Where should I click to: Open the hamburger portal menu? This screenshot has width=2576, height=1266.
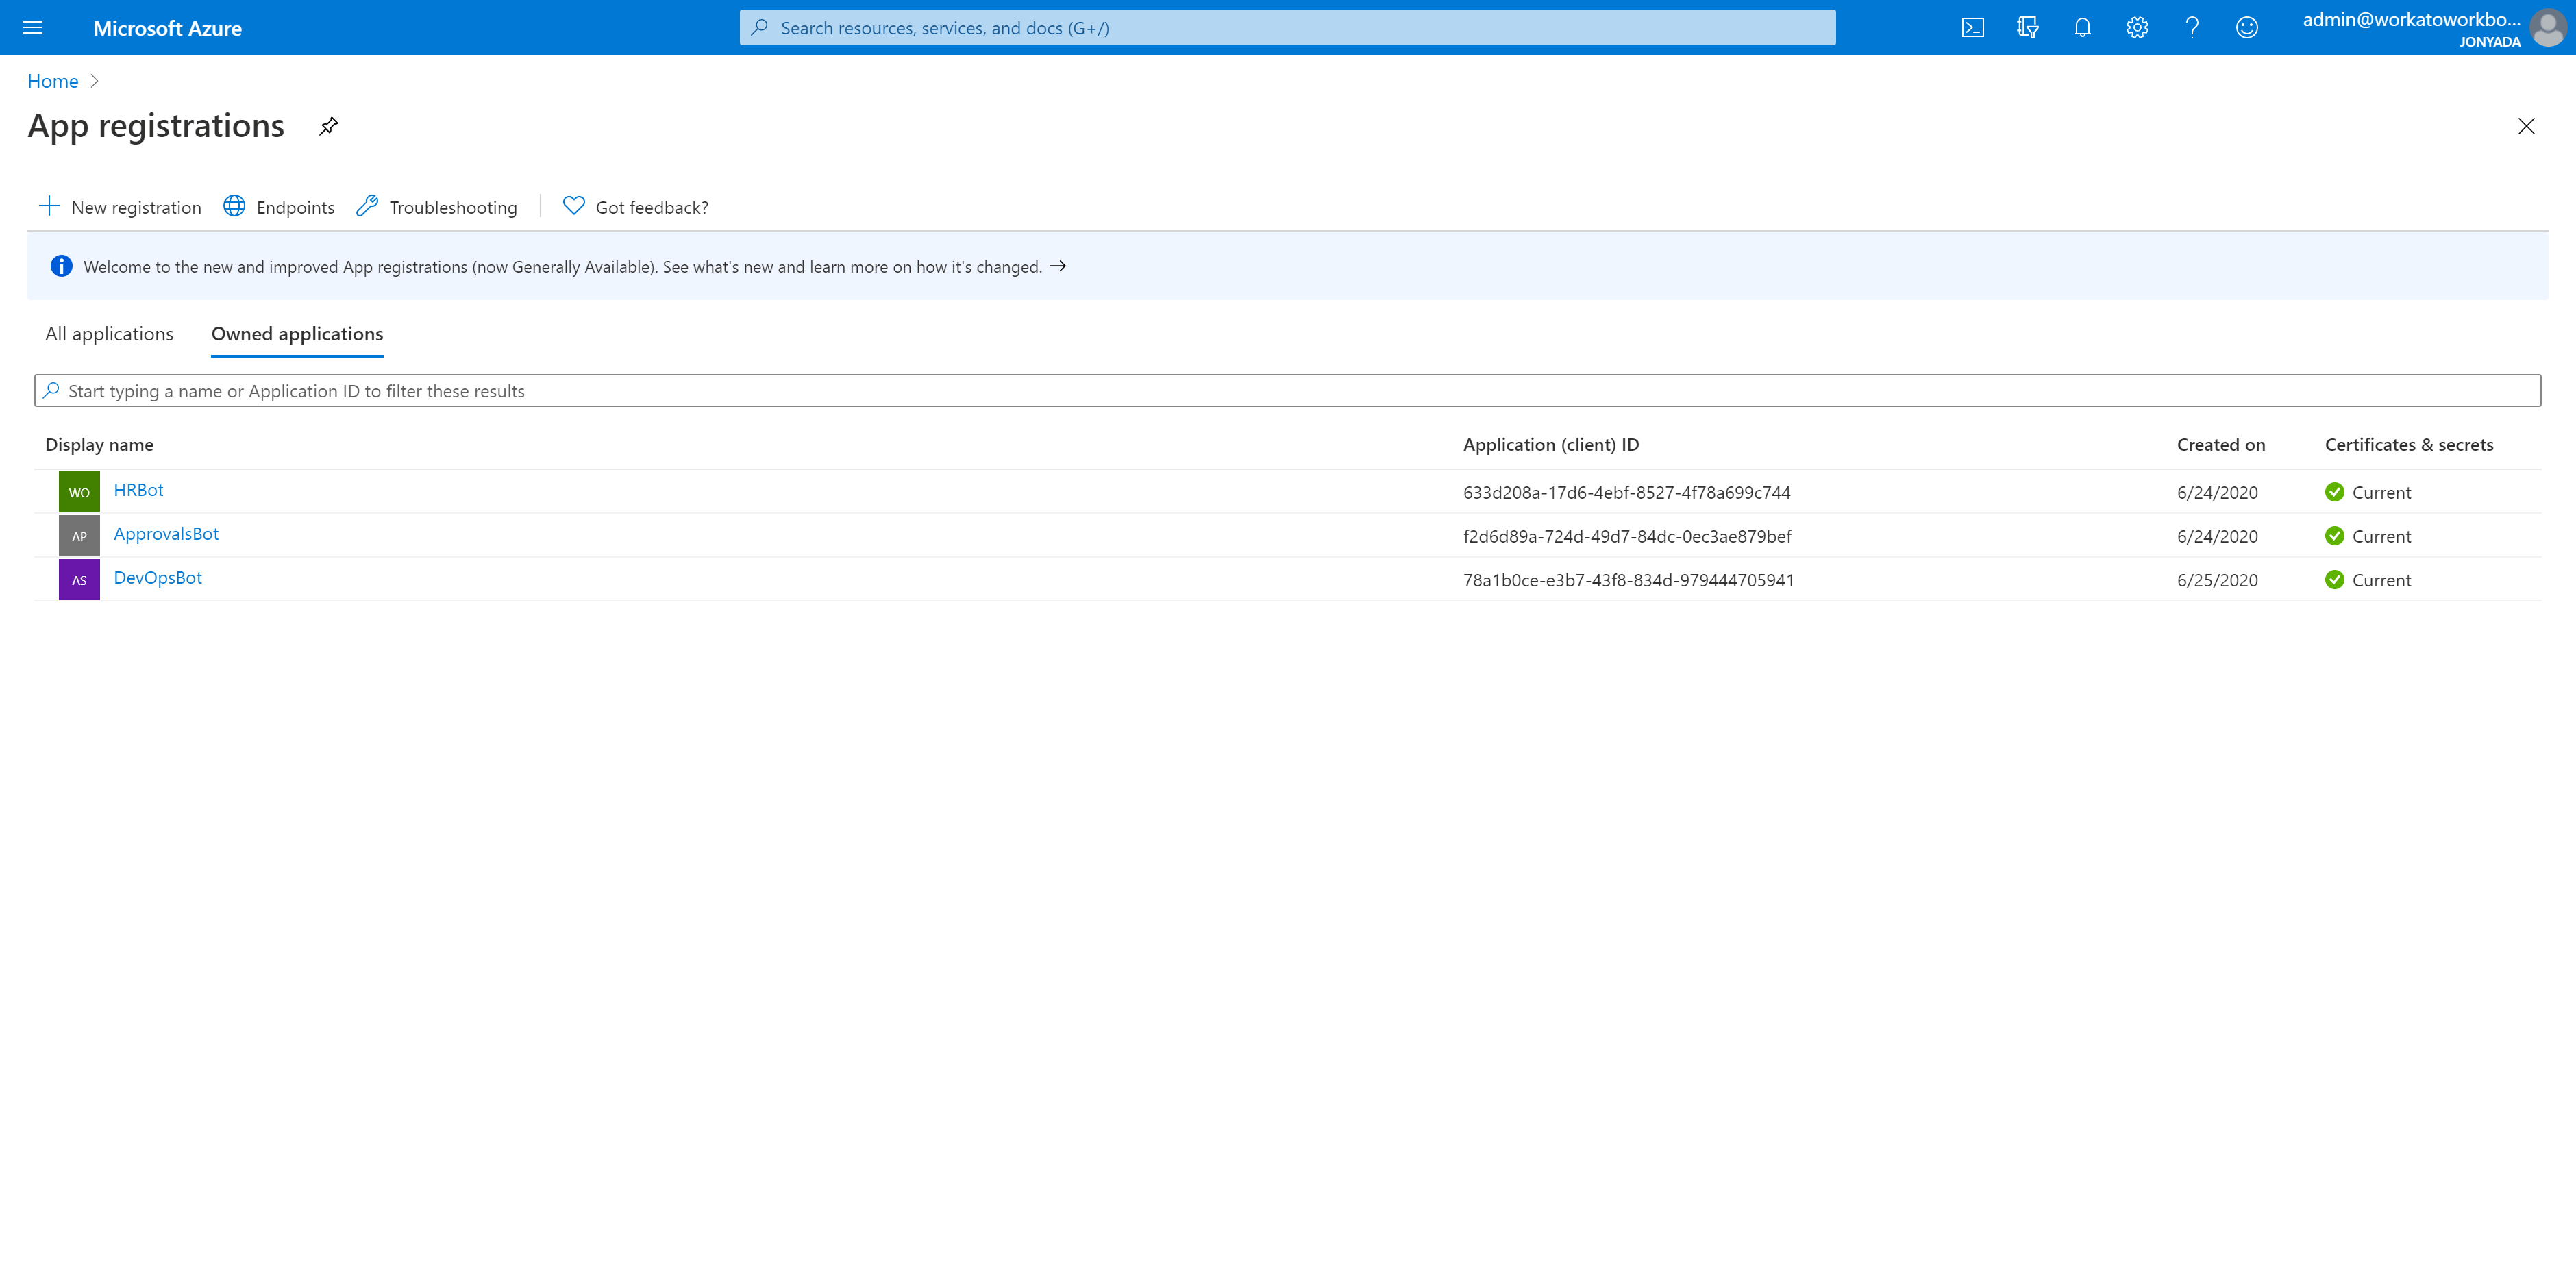click(x=33, y=28)
